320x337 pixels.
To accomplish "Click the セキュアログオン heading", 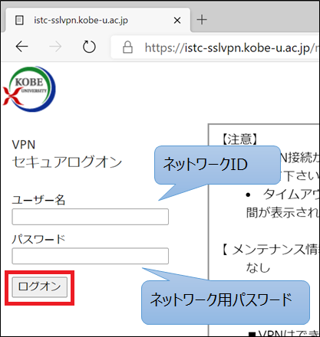I will point(67,162).
